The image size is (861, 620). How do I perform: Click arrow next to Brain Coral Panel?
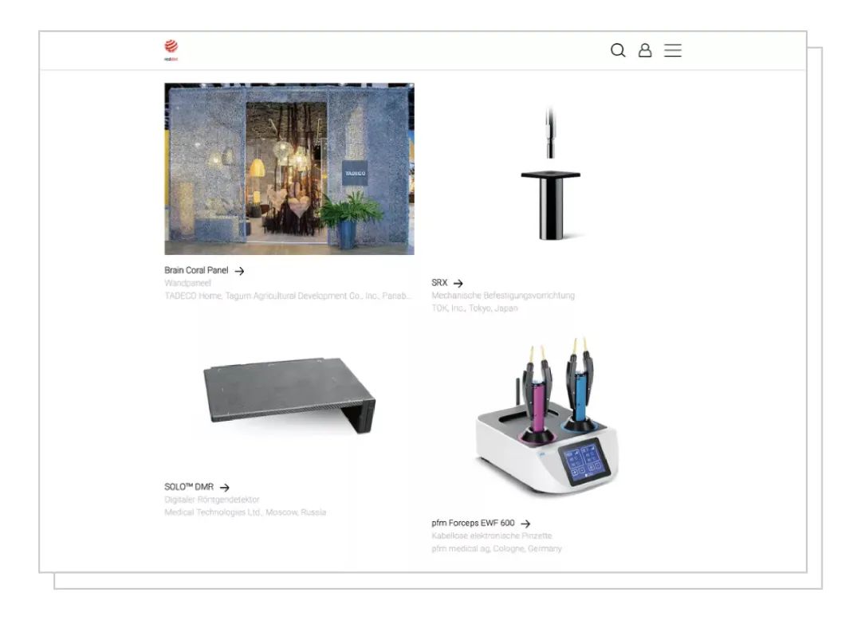coord(239,271)
